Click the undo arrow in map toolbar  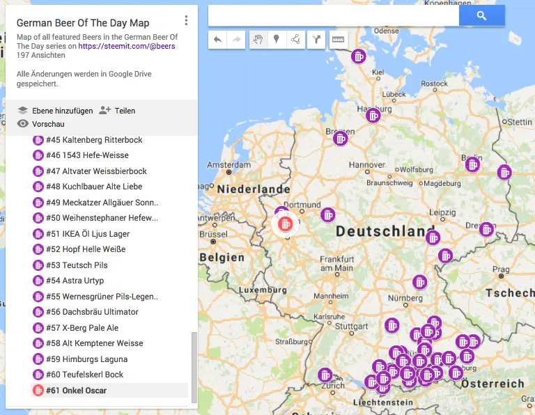(217, 40)
